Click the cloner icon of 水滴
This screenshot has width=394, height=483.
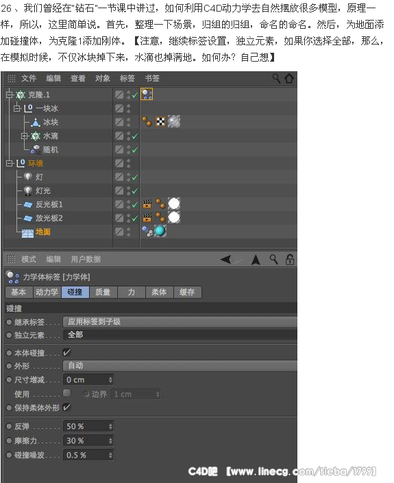click(36, 136)
